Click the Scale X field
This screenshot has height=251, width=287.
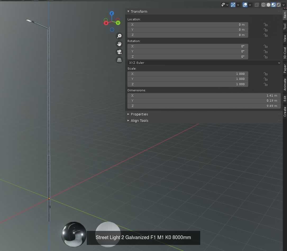pos(188,74)
